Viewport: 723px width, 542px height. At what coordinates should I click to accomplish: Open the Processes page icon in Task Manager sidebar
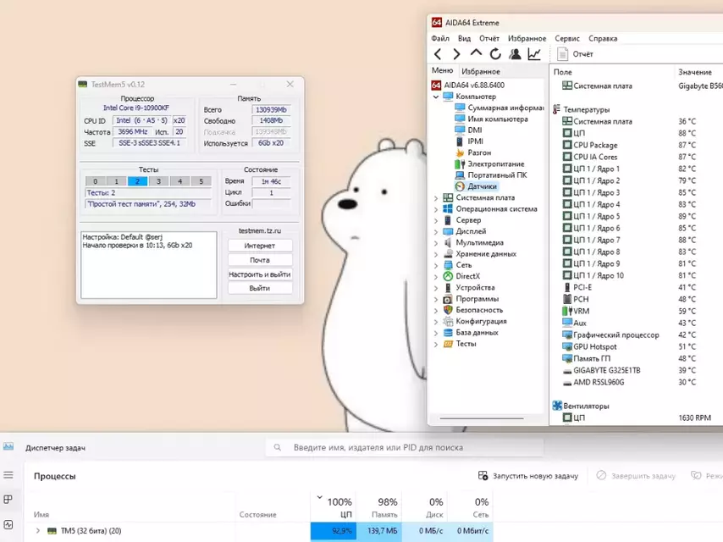click(8, 500)
